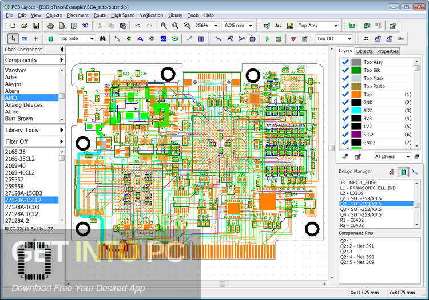Screen dimensions: 429x300
Task: Toggle visibility of Top Mask layer
Action: [345, 78]
